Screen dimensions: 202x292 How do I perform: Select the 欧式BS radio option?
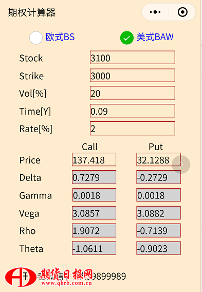point(36,38)
